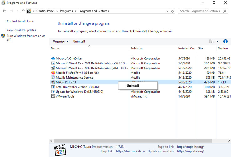Click the MPC-HC clapperboard details icon
Screen dimensions: 231x157
pyautogui.click(x=60, y=150)
